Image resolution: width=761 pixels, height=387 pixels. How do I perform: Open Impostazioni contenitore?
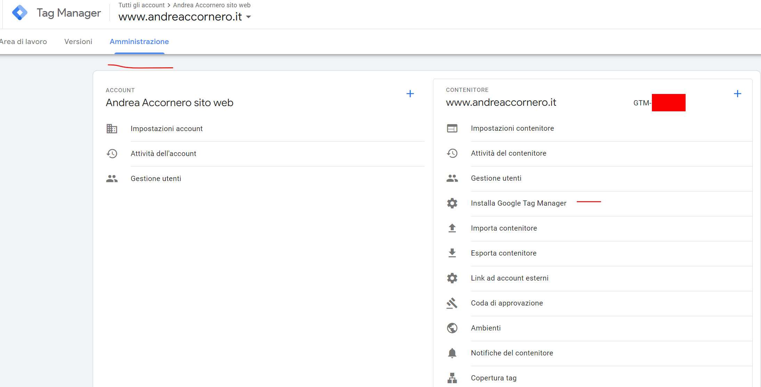coord(512,128)
